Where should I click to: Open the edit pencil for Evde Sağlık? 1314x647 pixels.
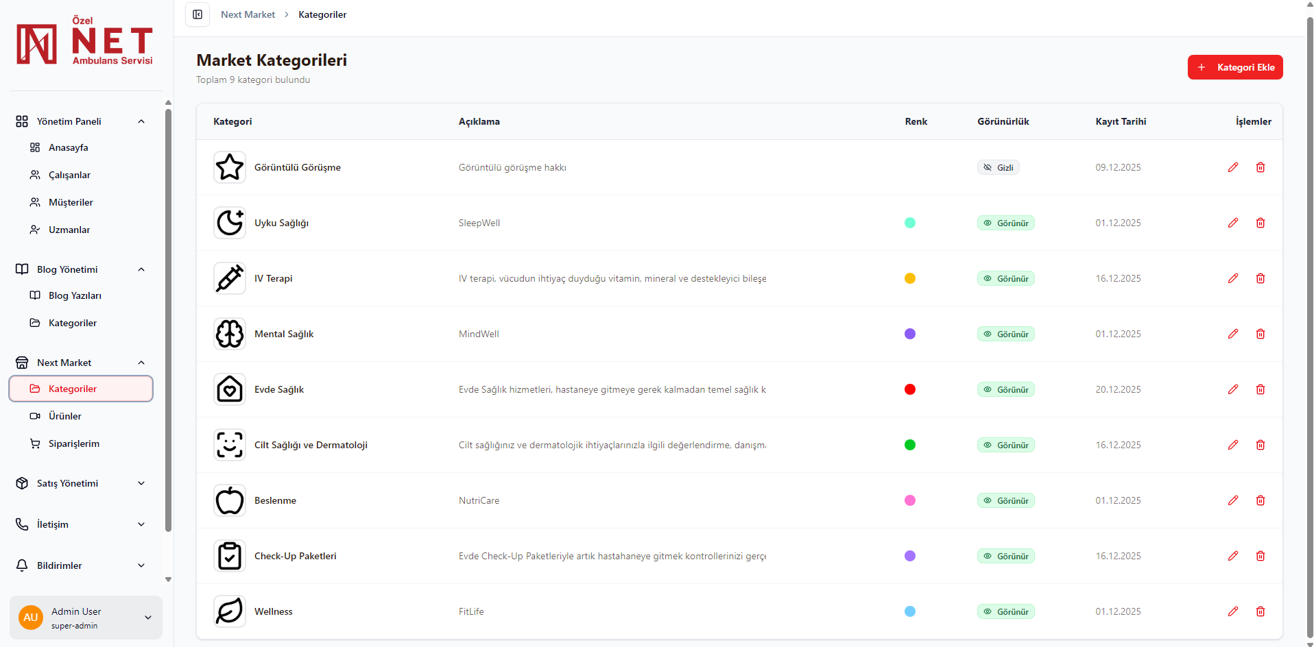click(1233, 389)
